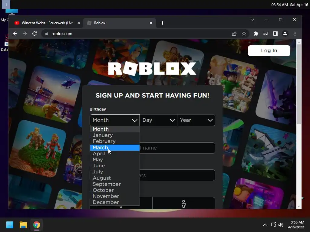Select December in the month list
The image size is (310, 232).
(115, 202)
